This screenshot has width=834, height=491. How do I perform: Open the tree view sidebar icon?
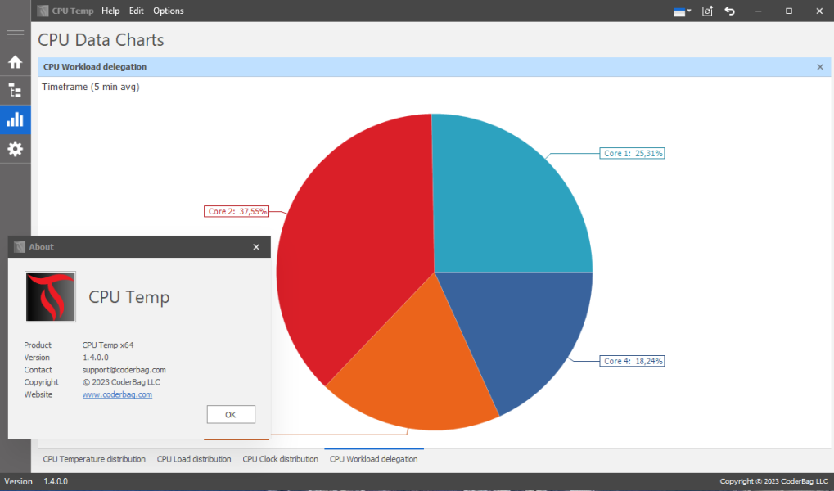click(15, 91)
